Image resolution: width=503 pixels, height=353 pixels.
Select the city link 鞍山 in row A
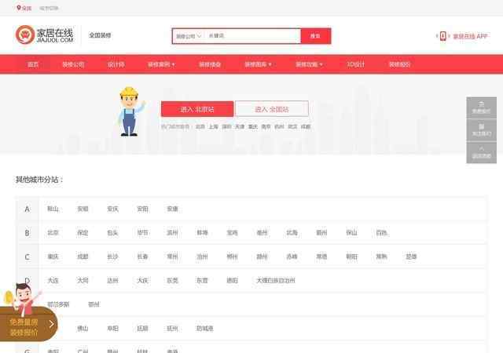53,209
